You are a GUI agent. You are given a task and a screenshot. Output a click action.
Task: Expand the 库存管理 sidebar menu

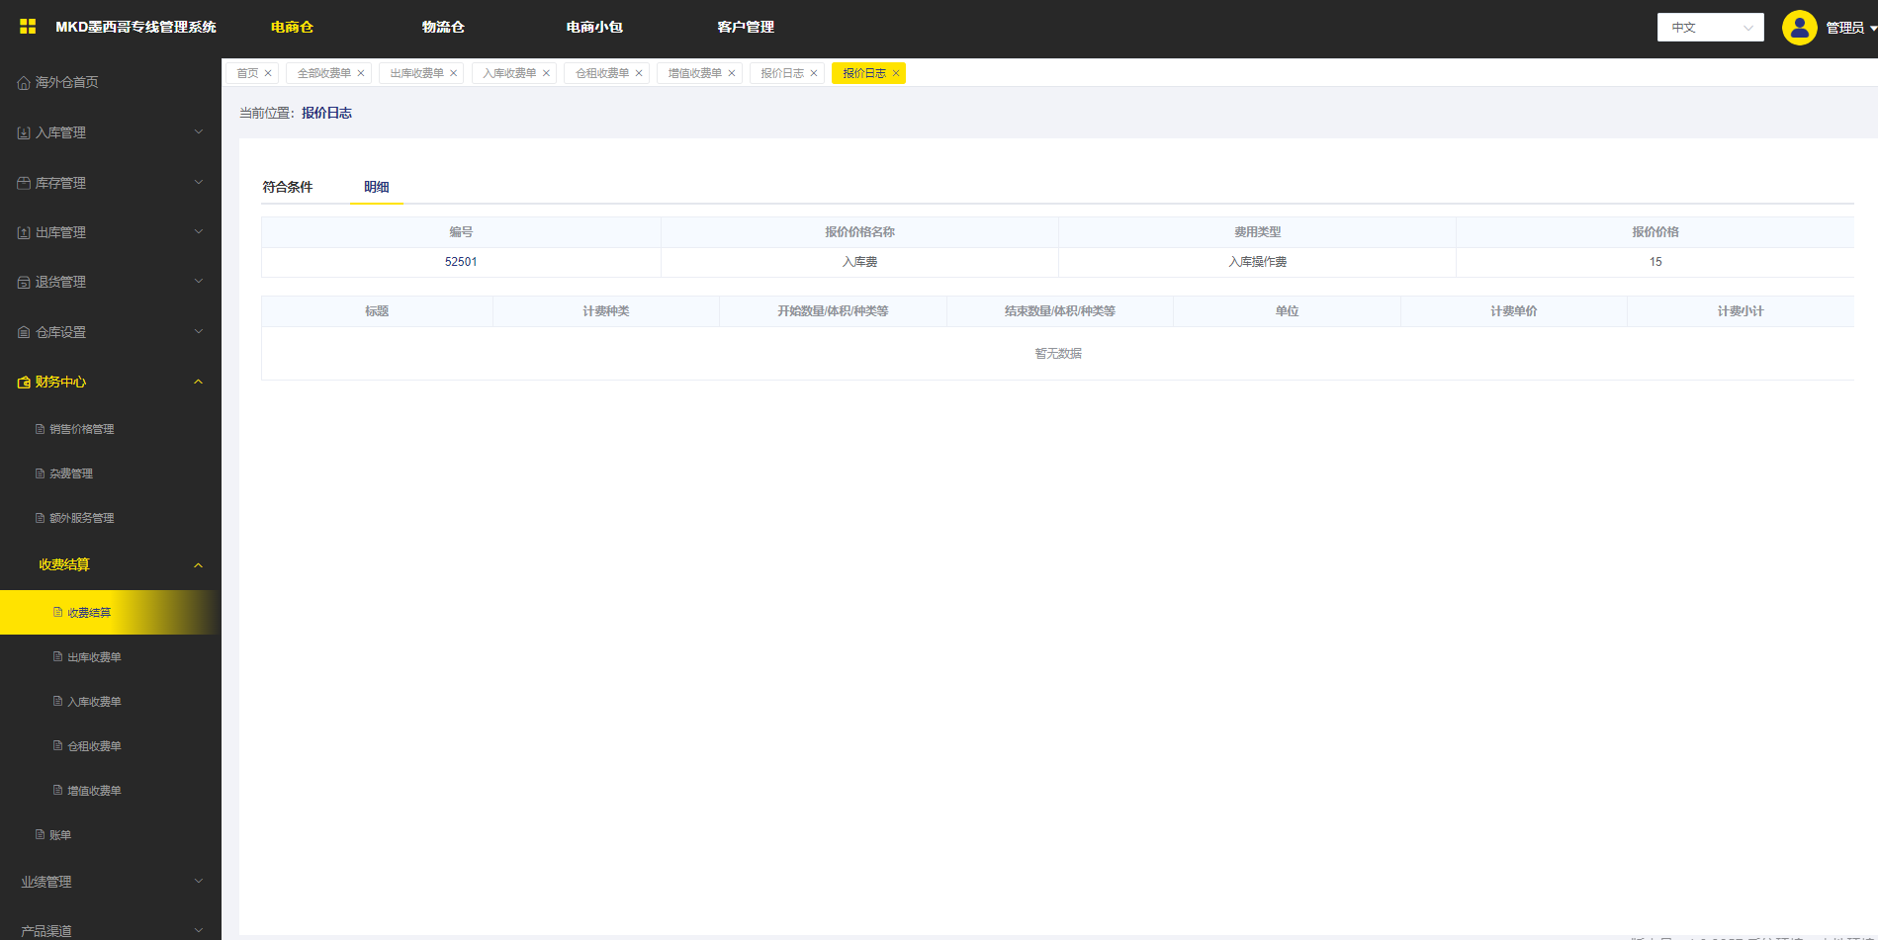(109, 183)
